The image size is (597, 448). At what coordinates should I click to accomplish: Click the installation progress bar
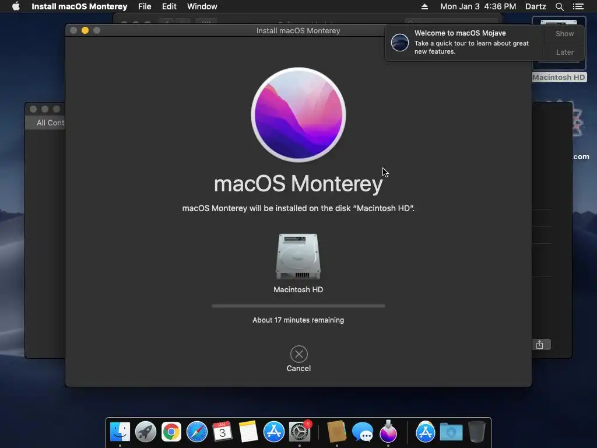click(x=298, y=306)
